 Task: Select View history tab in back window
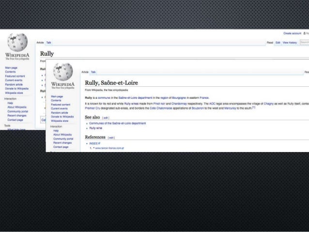[x=290, y=43]
